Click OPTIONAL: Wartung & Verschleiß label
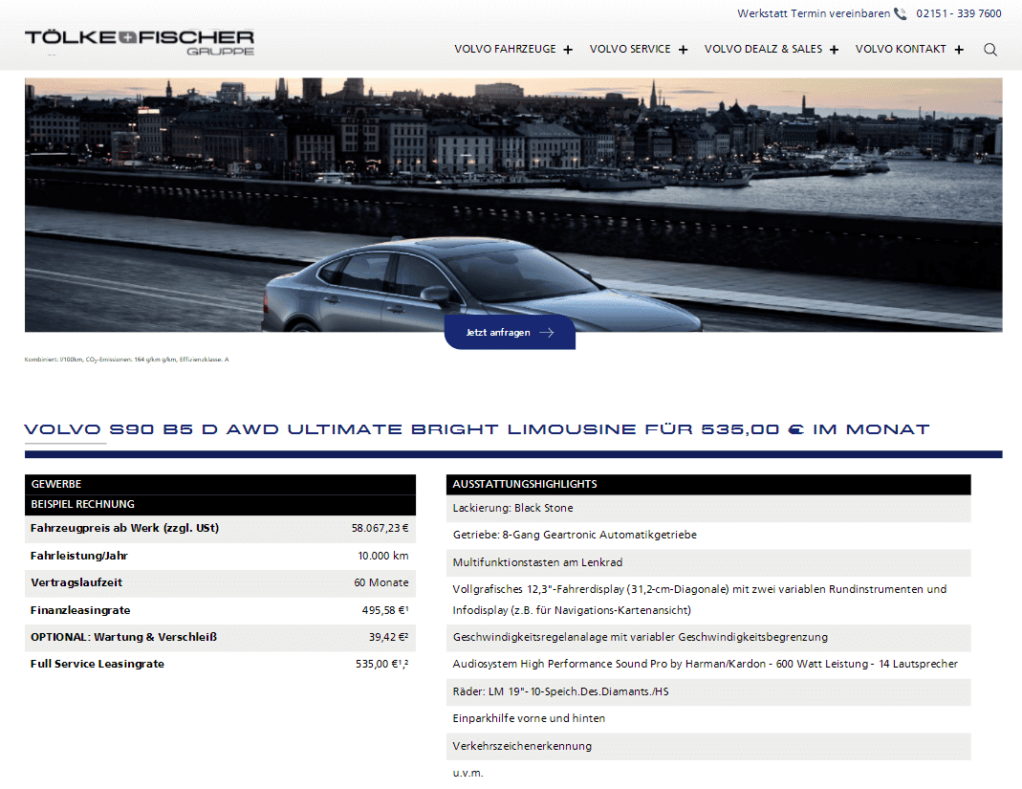Image resolution: width=1022 pixels, height=789 pixels. (124, 637)
